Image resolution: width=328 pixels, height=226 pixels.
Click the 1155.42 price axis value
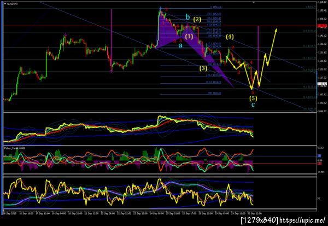323,10
